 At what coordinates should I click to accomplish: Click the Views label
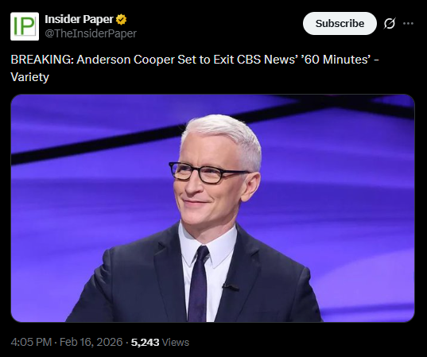tap(176, 343)
